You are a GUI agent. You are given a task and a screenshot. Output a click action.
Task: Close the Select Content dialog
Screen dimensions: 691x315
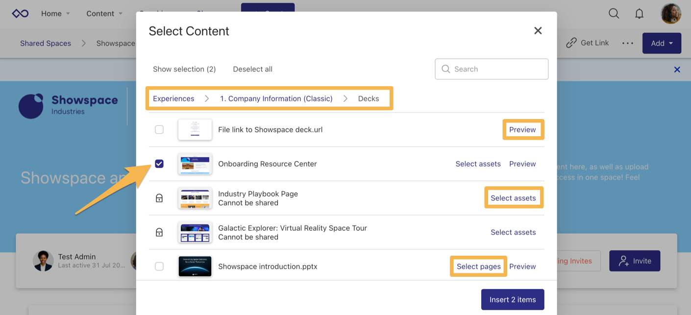pyautogui.click(x=538, y=31)
